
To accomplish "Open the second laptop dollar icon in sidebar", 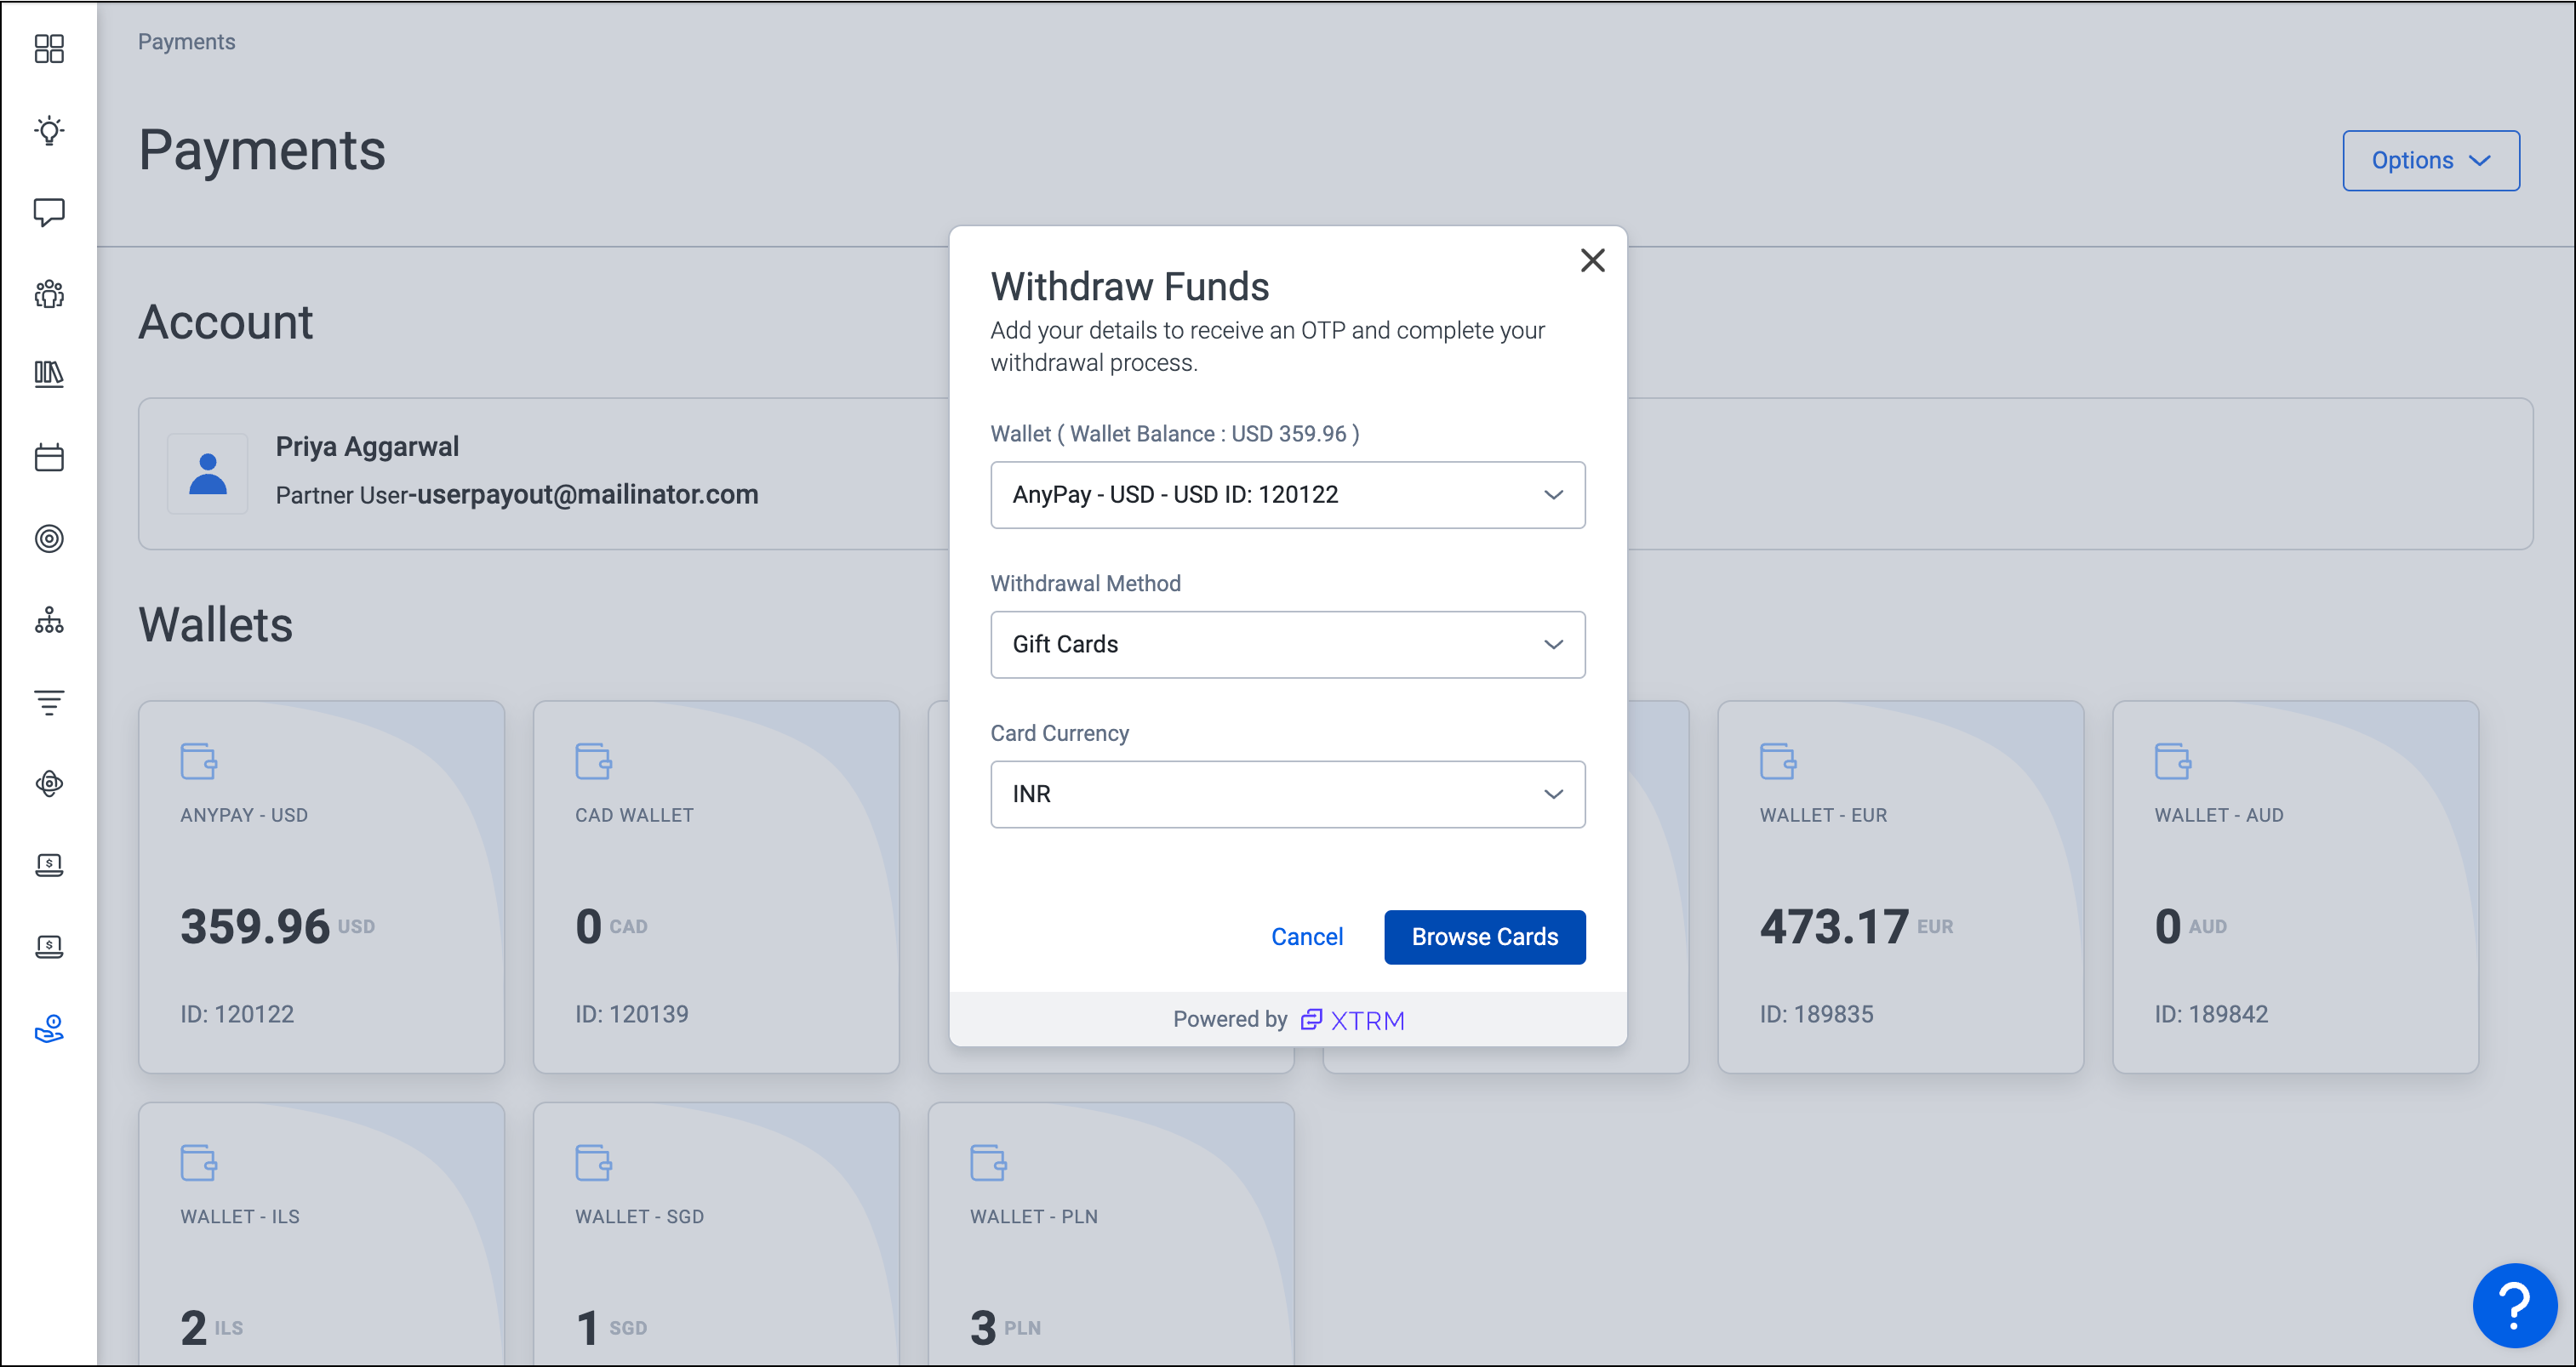I will (49, 946).
